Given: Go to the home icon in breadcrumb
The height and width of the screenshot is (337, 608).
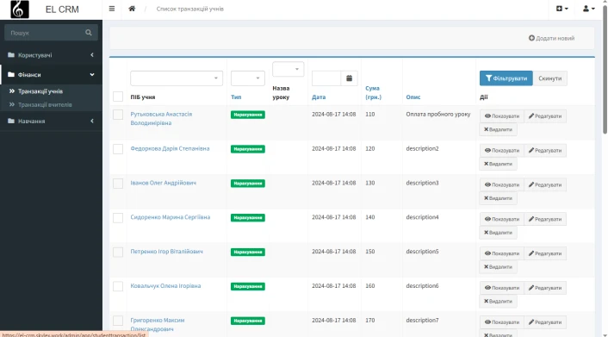Looking at the screenshot, I should click(x=132, y=9).
